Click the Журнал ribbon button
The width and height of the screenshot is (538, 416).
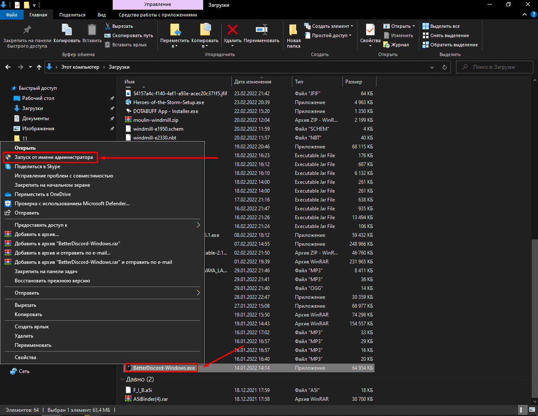point(396,45)
